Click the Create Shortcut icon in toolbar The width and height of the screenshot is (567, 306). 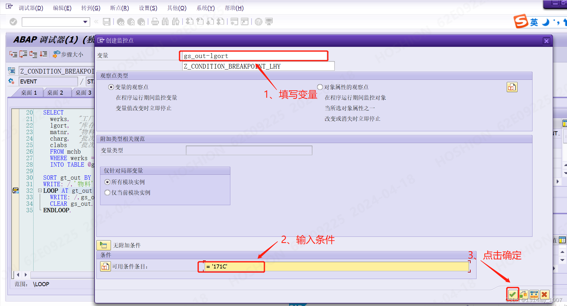click(245, 21)
